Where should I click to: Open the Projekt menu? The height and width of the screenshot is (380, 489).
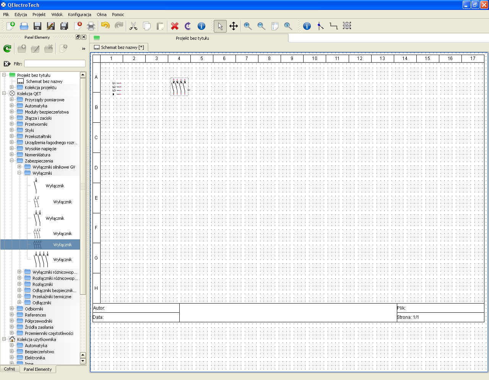[39, 15]
